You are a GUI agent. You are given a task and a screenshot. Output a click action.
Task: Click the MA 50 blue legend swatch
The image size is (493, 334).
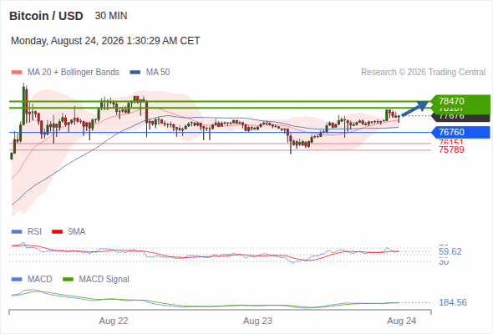tap(135, 73)
